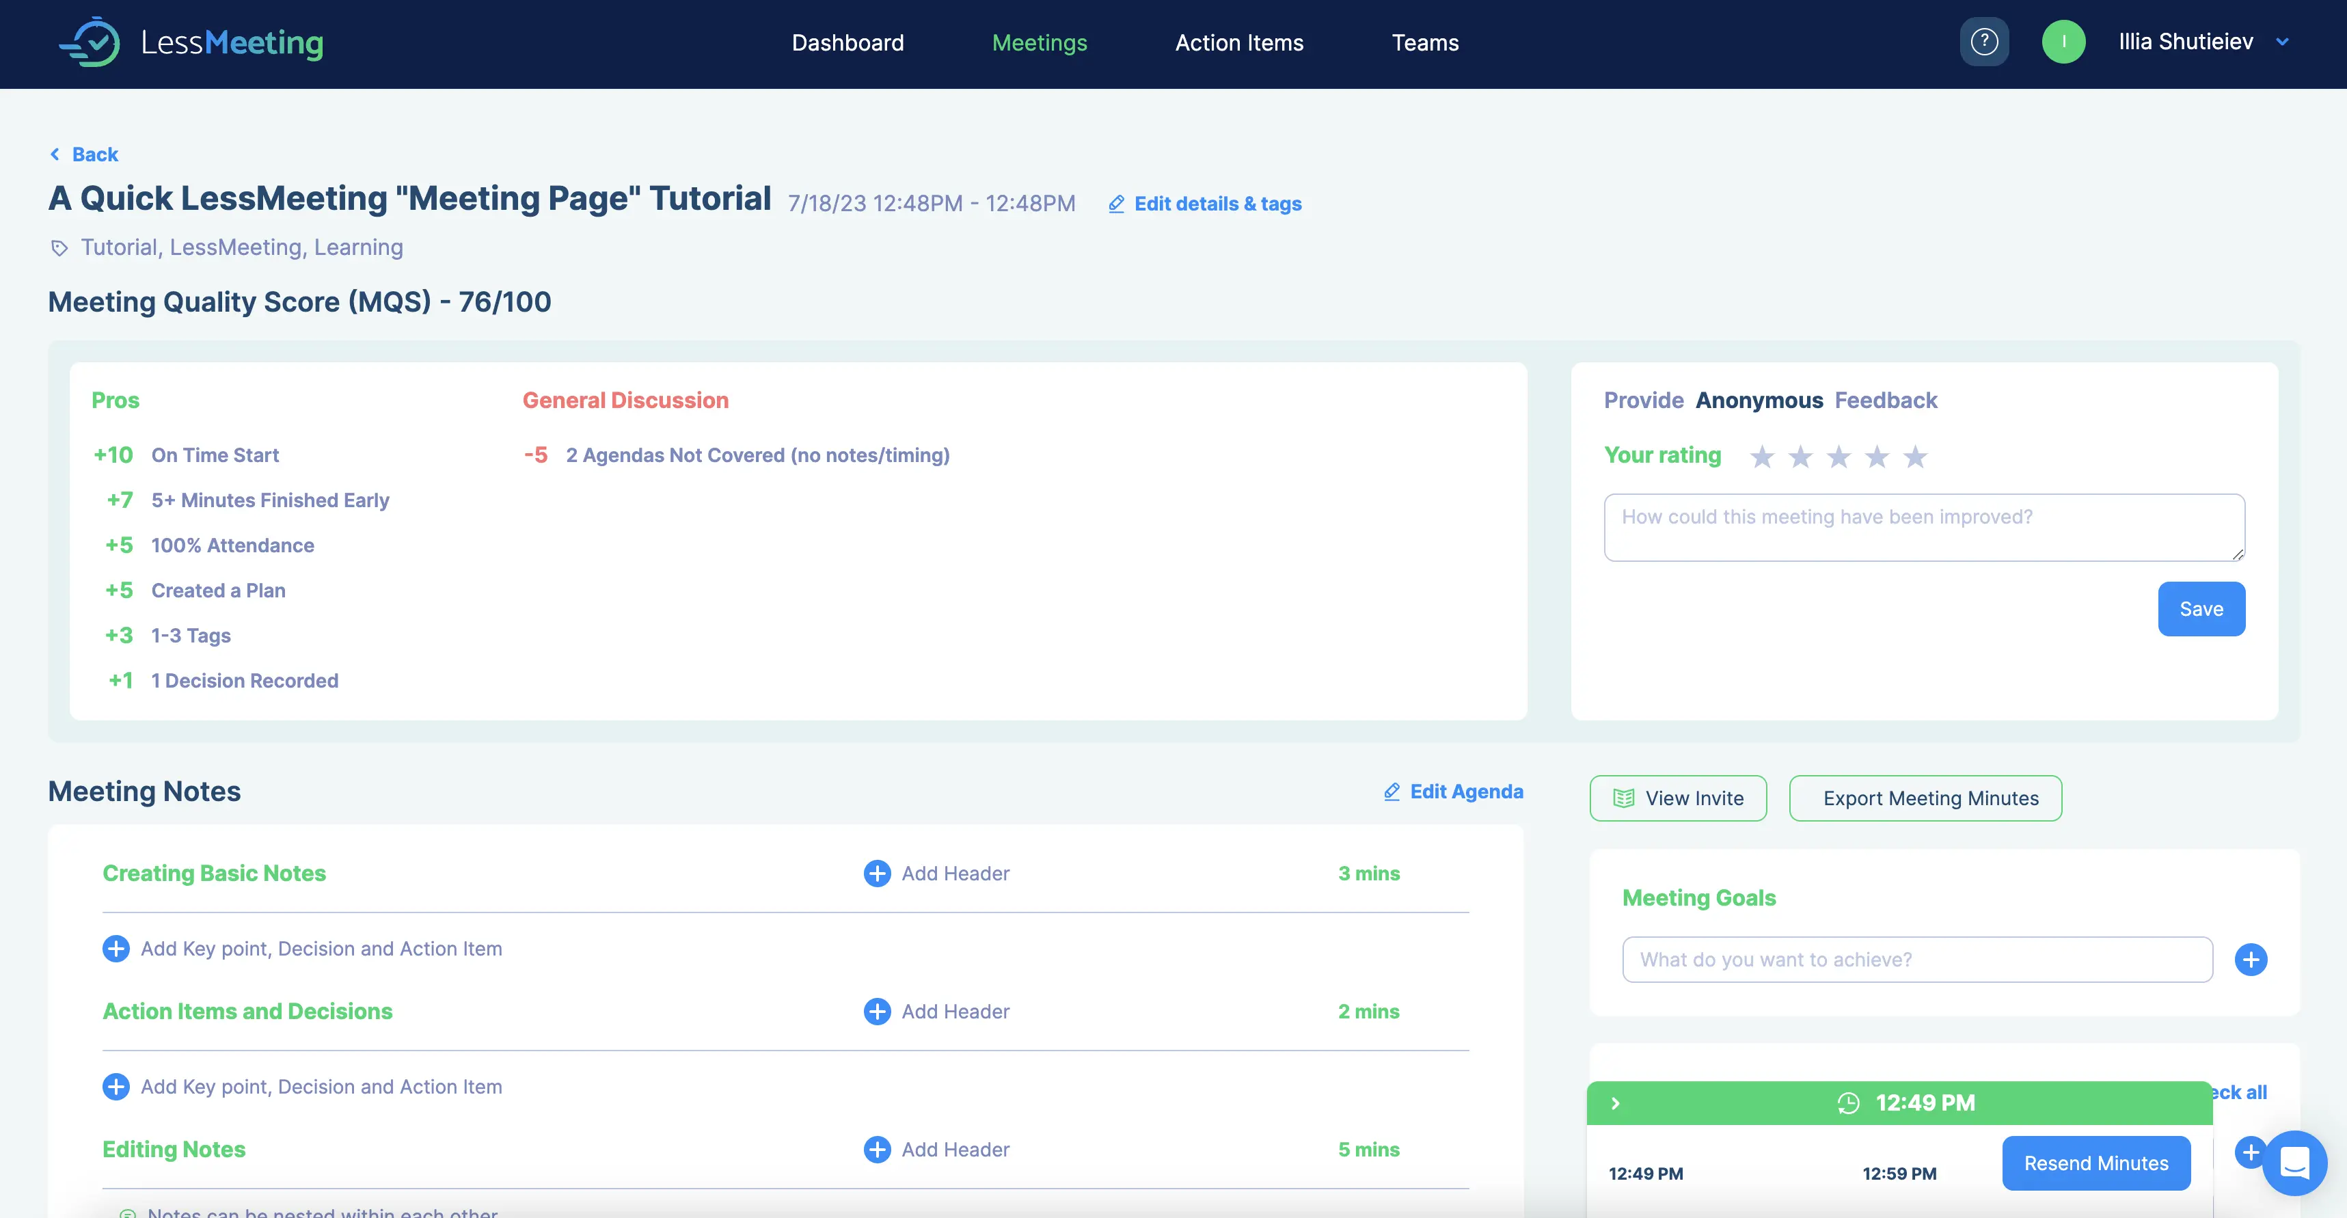
Task: Click the meeting improvement feedback text box
Action: pyautogui.click(x=1923, y=528)
